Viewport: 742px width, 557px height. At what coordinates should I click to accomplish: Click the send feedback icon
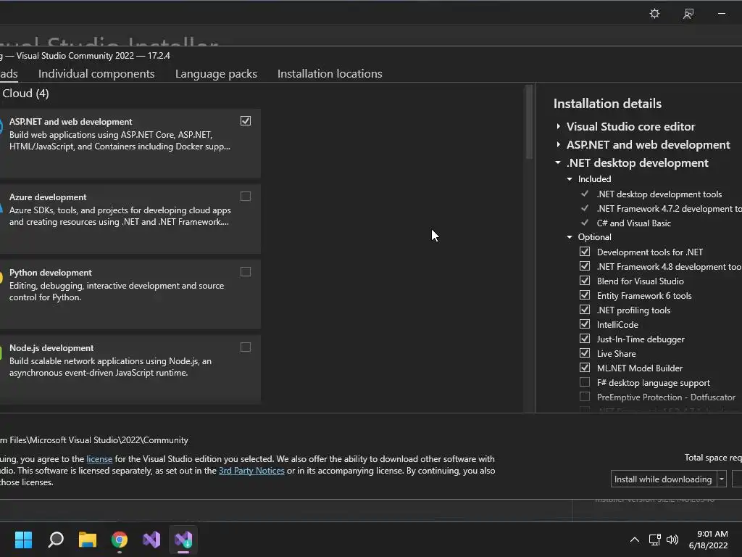(x=688, y=13)
